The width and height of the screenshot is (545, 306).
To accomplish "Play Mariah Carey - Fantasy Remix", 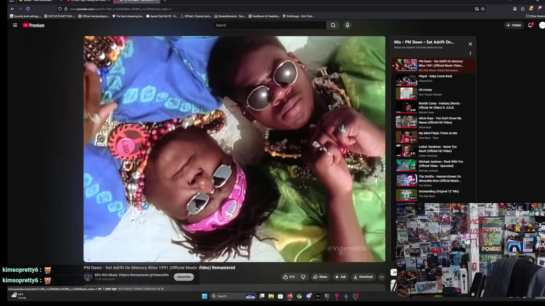I will tap(433, 107).
